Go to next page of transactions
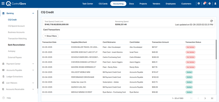Viewport: 219px width, 102px height. [205, 98]
